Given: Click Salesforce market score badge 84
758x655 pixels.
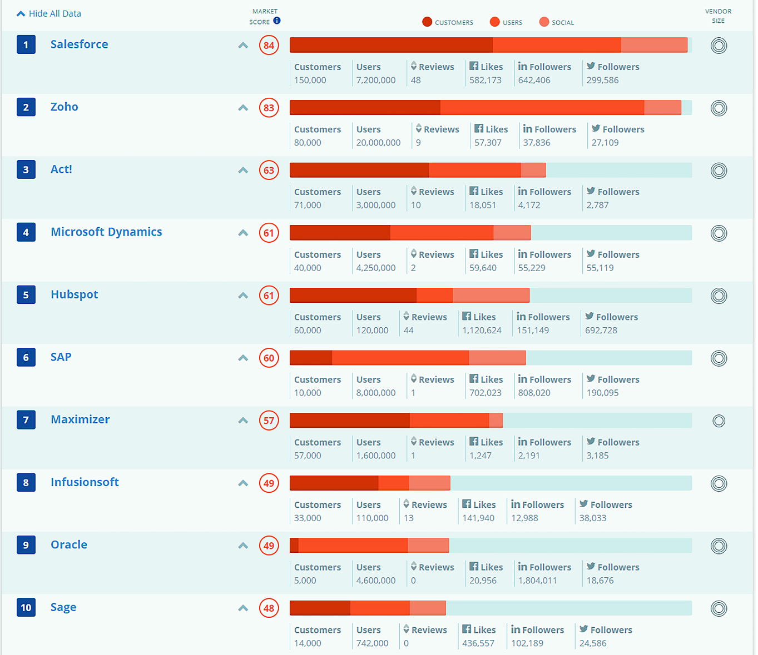Looking at the screenshot, I should tap(269, 46).
